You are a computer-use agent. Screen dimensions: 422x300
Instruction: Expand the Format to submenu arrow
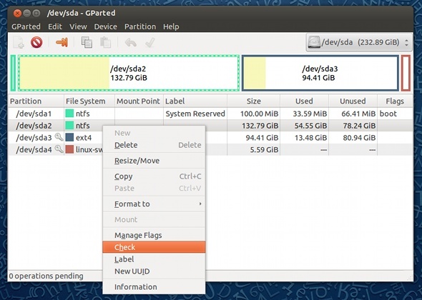click(x=200, y=204)
